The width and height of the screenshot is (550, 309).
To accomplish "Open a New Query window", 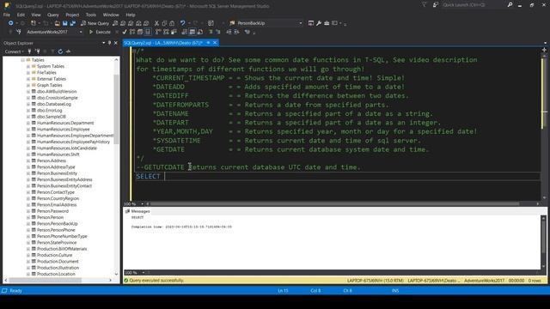I will point(95,23).
